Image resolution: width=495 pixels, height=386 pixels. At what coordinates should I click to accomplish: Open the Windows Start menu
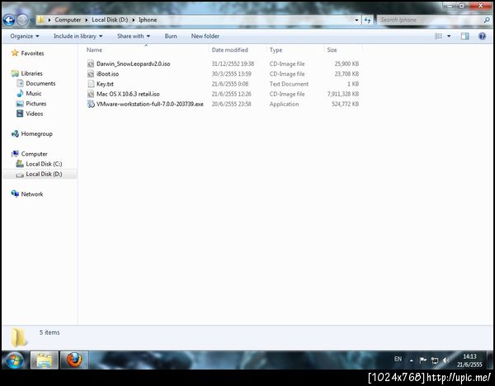[x=14, y=360]
